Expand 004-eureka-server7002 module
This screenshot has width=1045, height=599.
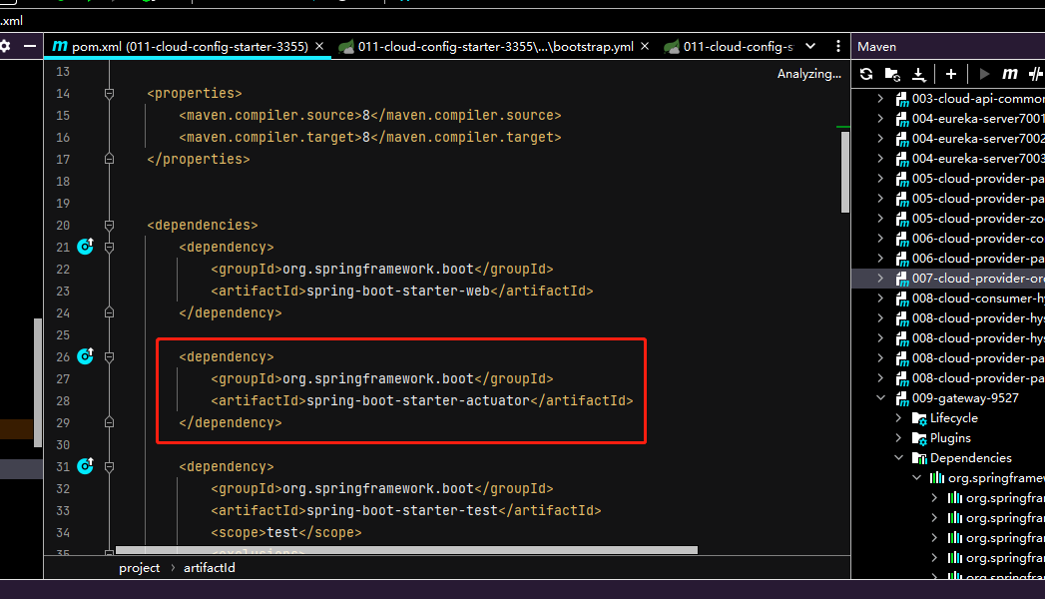pos(880,138)
